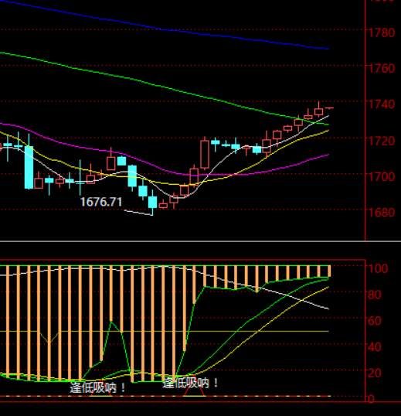
Task: Click the 1720 price axis label
Action: (382, 141)
